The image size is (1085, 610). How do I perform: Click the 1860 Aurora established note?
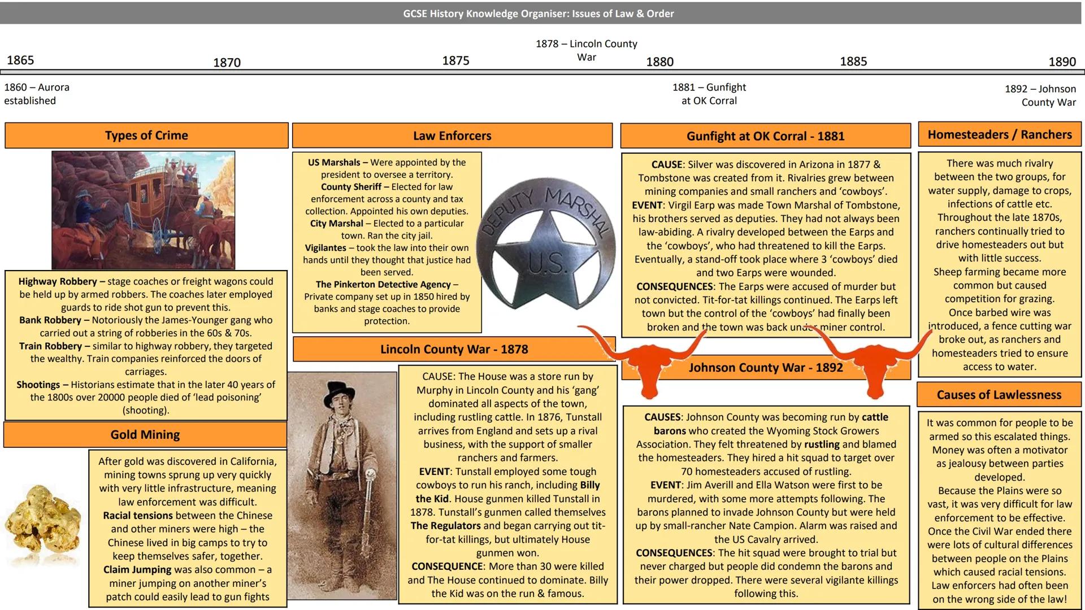pyautogui.click(x=37, y=94)
